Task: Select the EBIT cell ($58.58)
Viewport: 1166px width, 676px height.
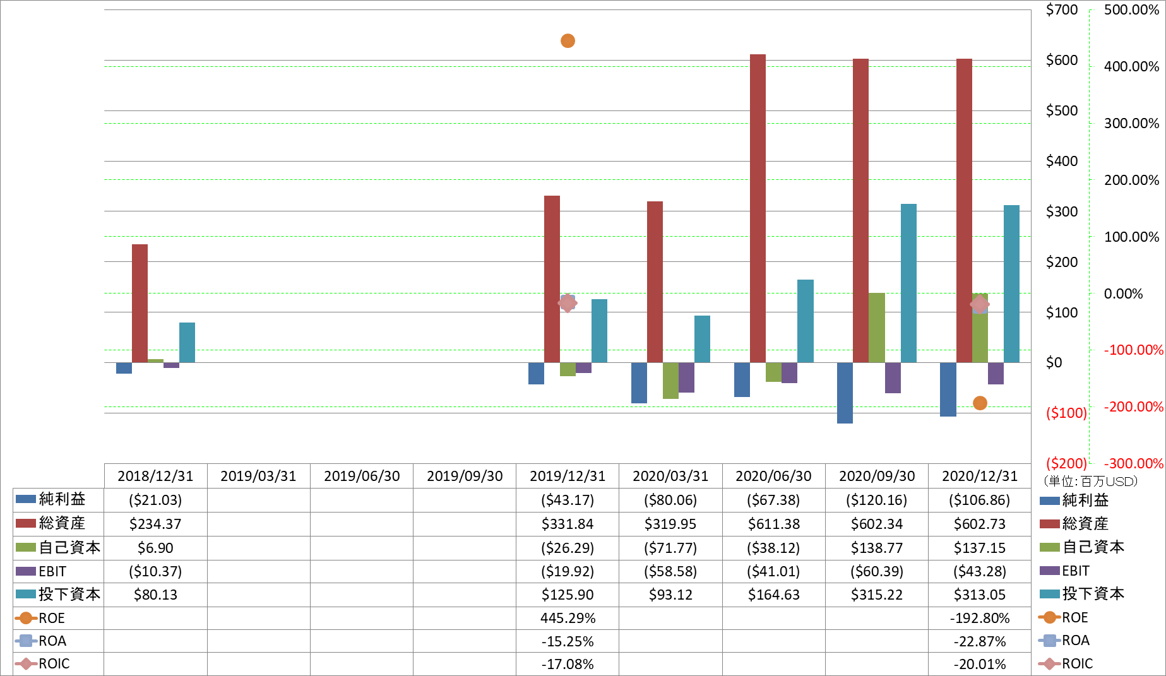Action: pos(670,571)
